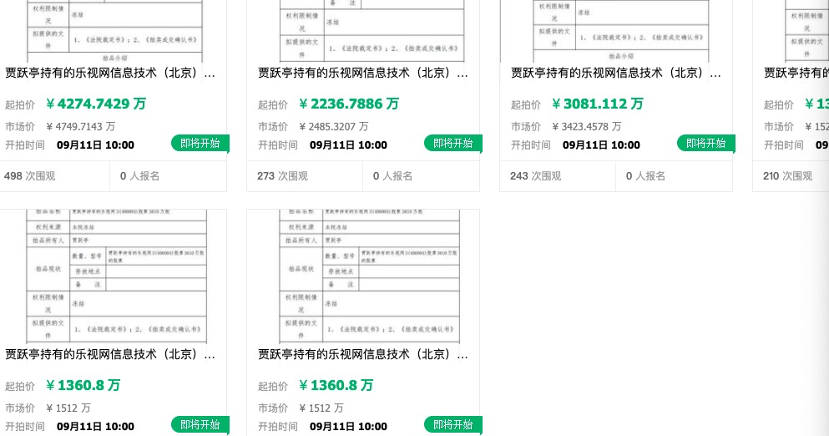Image resolution: width=829 pixels, height=436 pixels.
Task: Click the 273 次围观 view count
Action: pos(282,176)
